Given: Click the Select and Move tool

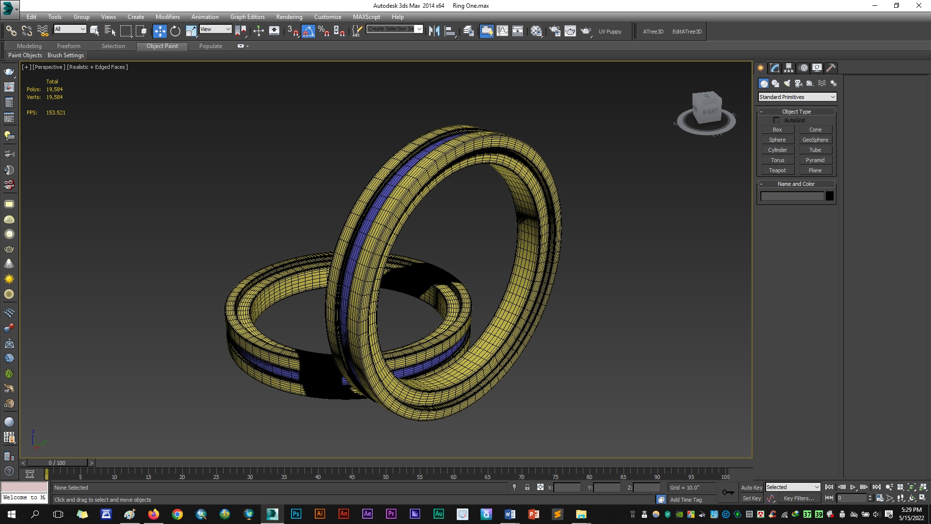Looking at the screenshot, I should click(x=160, y=31).
